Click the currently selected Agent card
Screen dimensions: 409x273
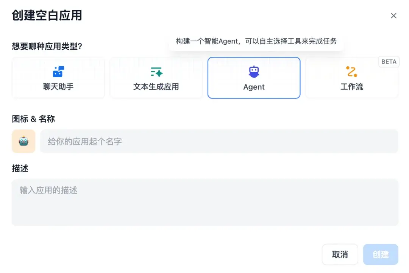[x=254, y=78]
